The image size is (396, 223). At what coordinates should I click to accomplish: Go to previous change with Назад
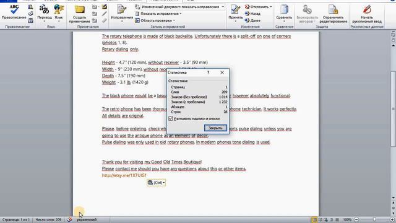pos(252,14)
